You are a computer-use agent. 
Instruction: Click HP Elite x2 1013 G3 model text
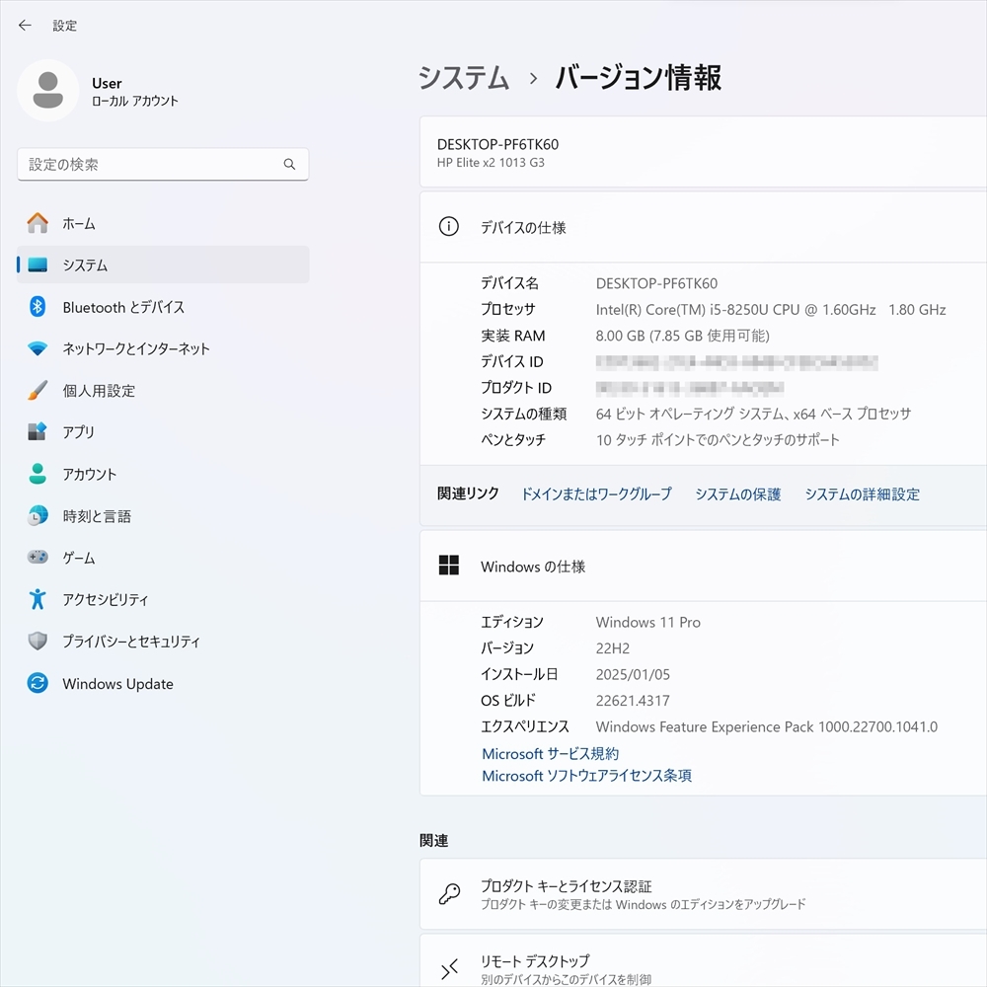491,163
